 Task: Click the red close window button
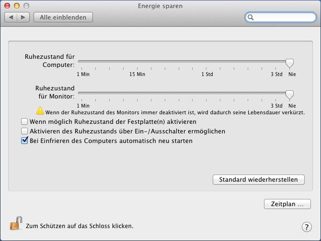point(7,6)
